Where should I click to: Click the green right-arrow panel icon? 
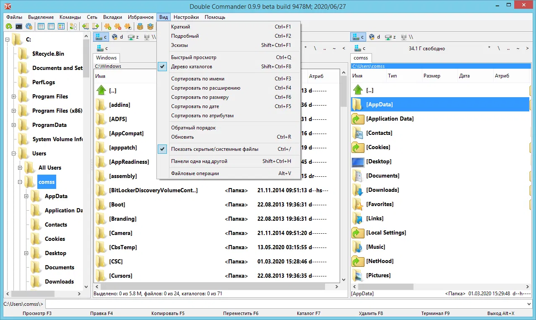[x=96, y=26]
